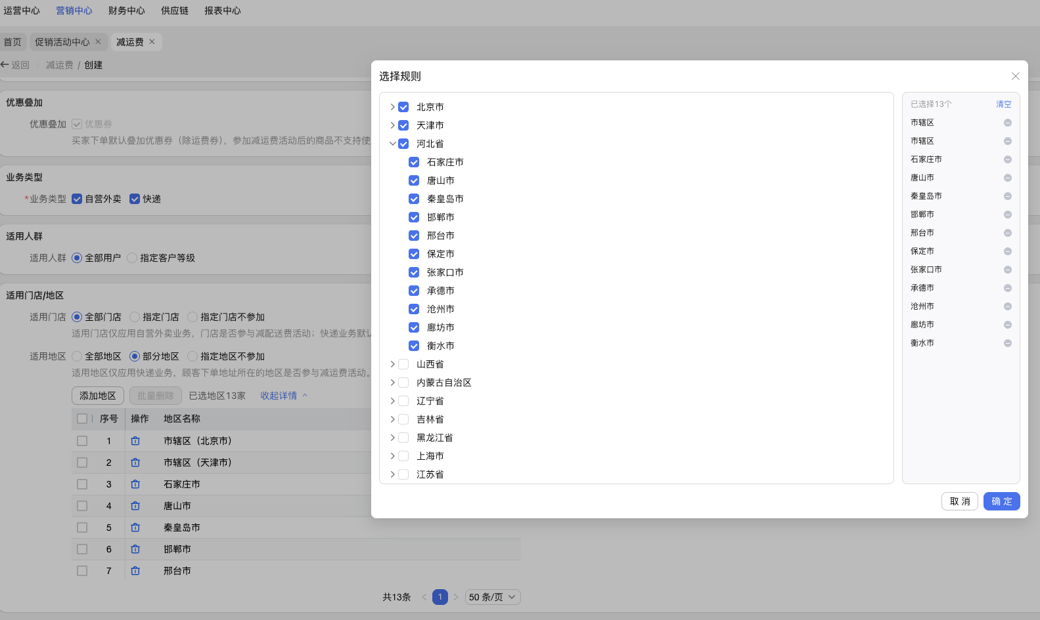
Task: Open the 营销中心 menu
Action: tap(74, 10)
